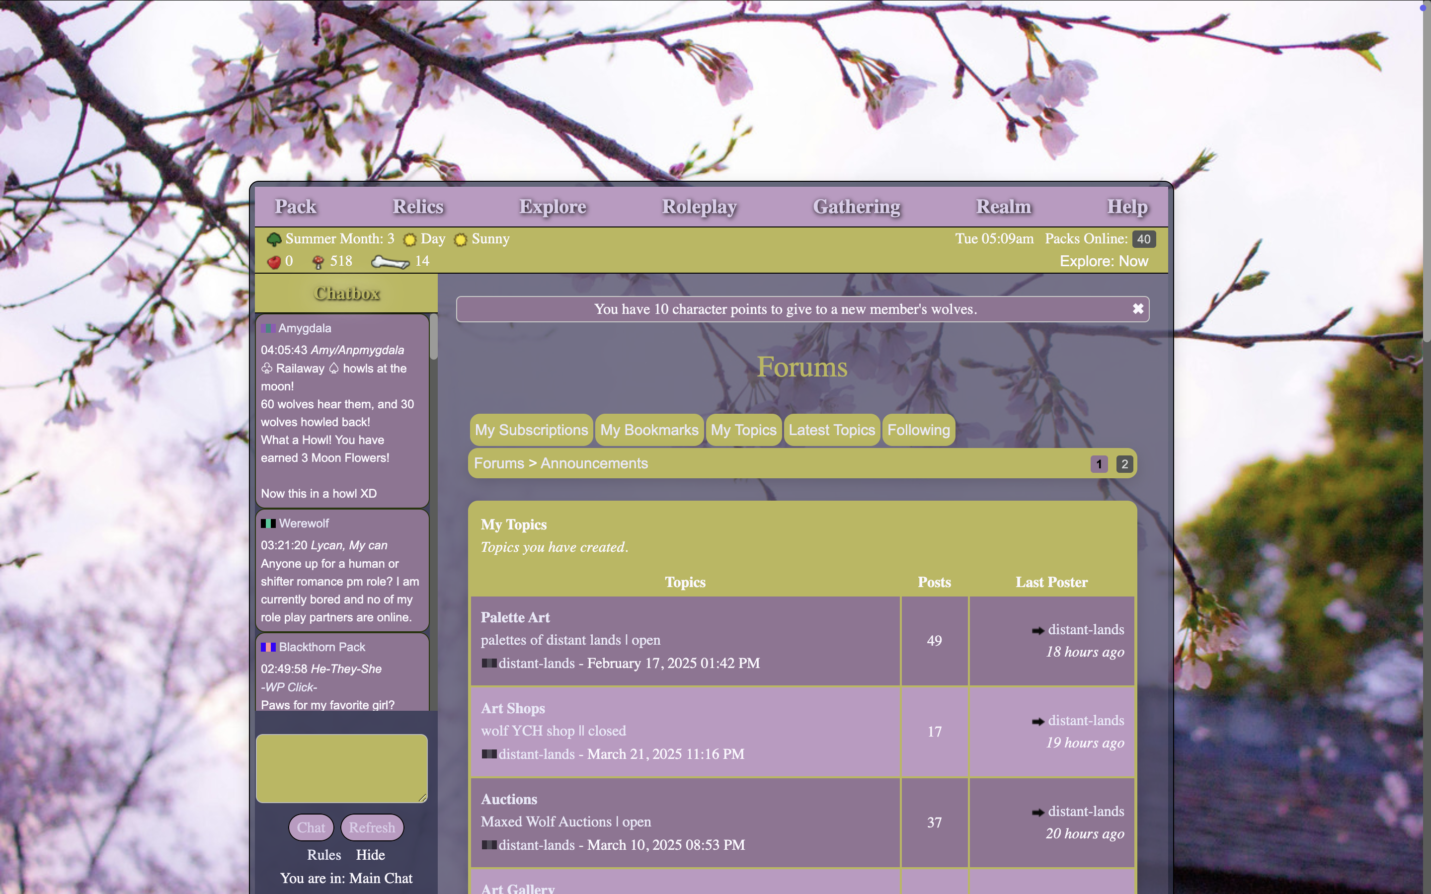Click the red apple icon
Viewport: 1431px width, 894px height.
pyautogui.click(x=274, y=262)
